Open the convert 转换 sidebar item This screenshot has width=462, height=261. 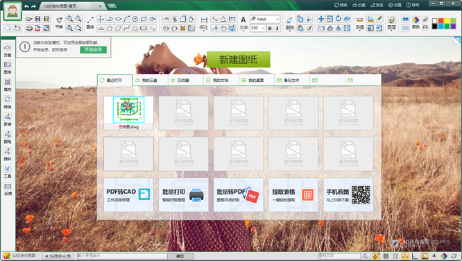8,102
